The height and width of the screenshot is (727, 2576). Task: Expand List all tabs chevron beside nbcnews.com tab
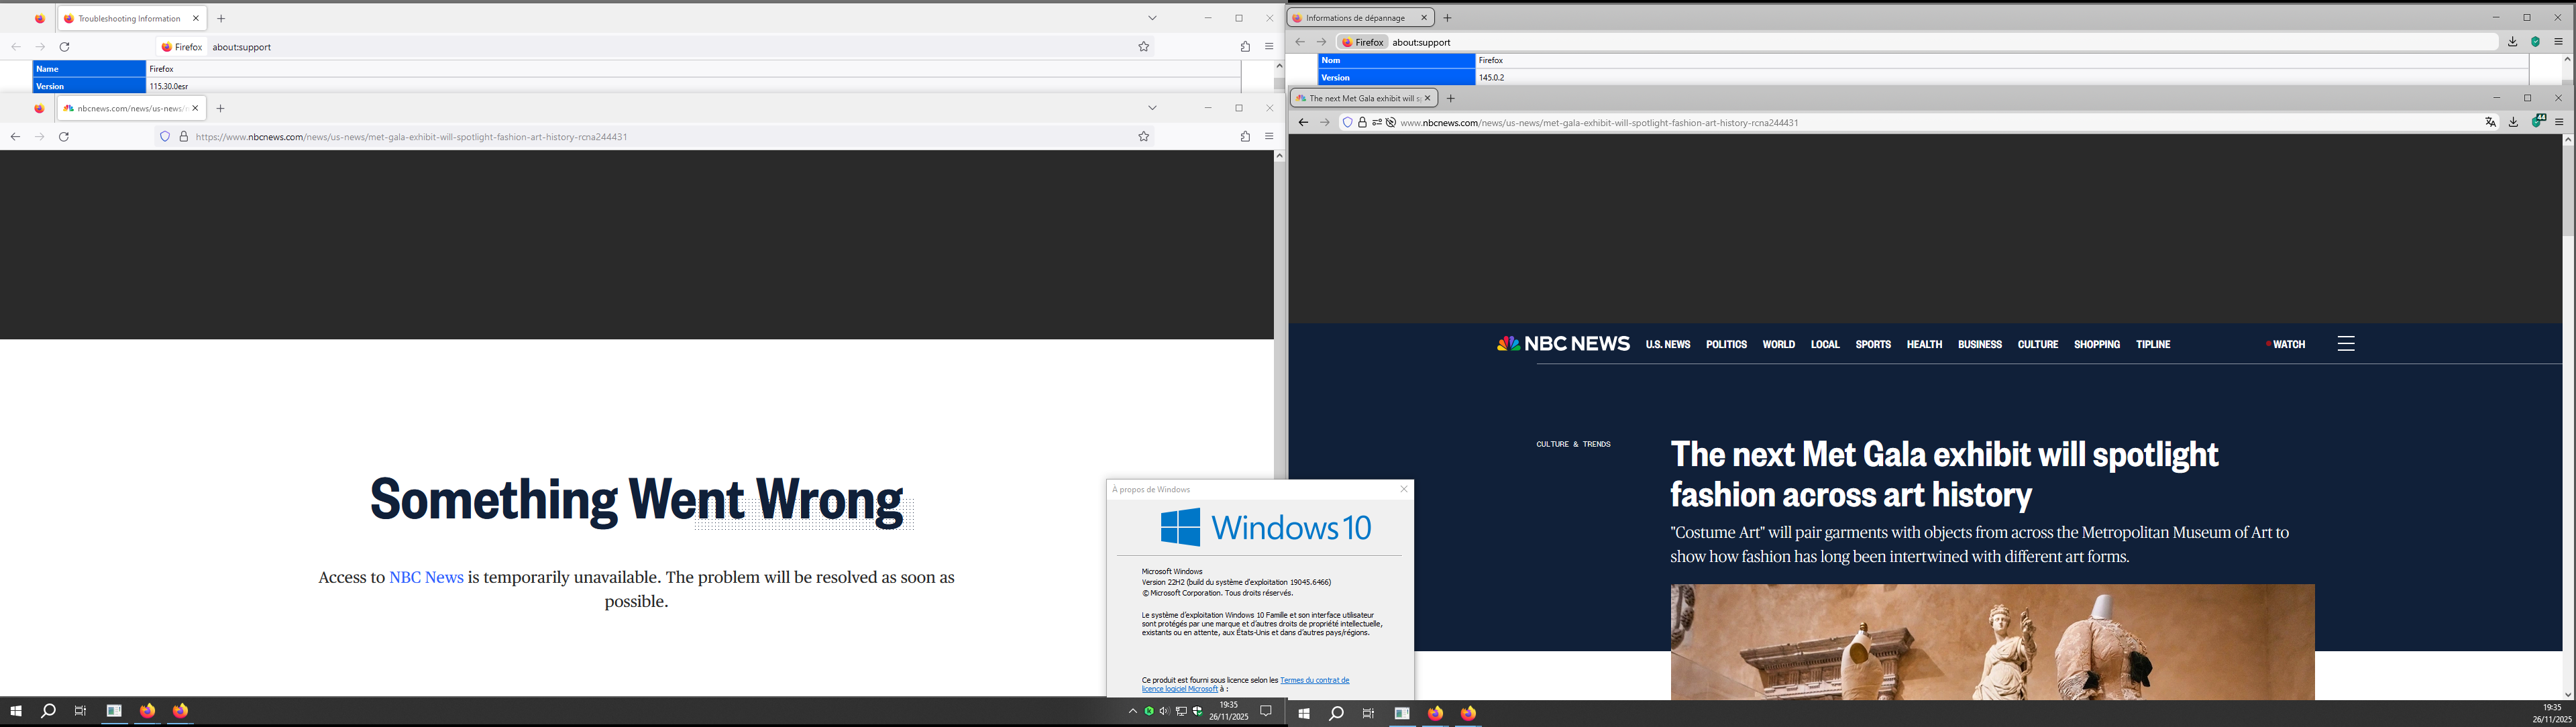[1152, 108]
